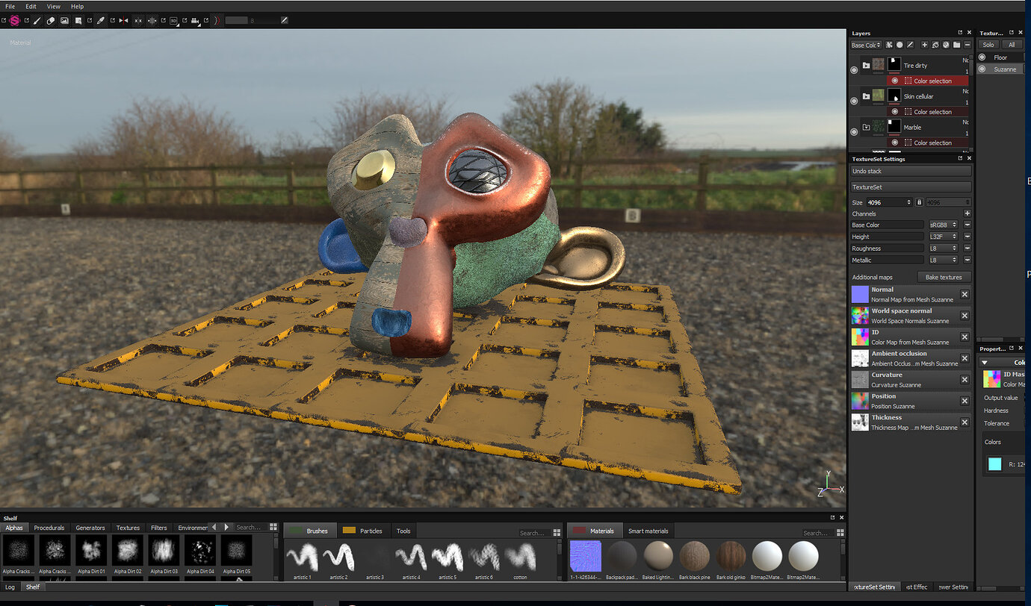Open the 3D view mode selector
Viewport: 1031px width, 606px height.
(x=174, y=20)
